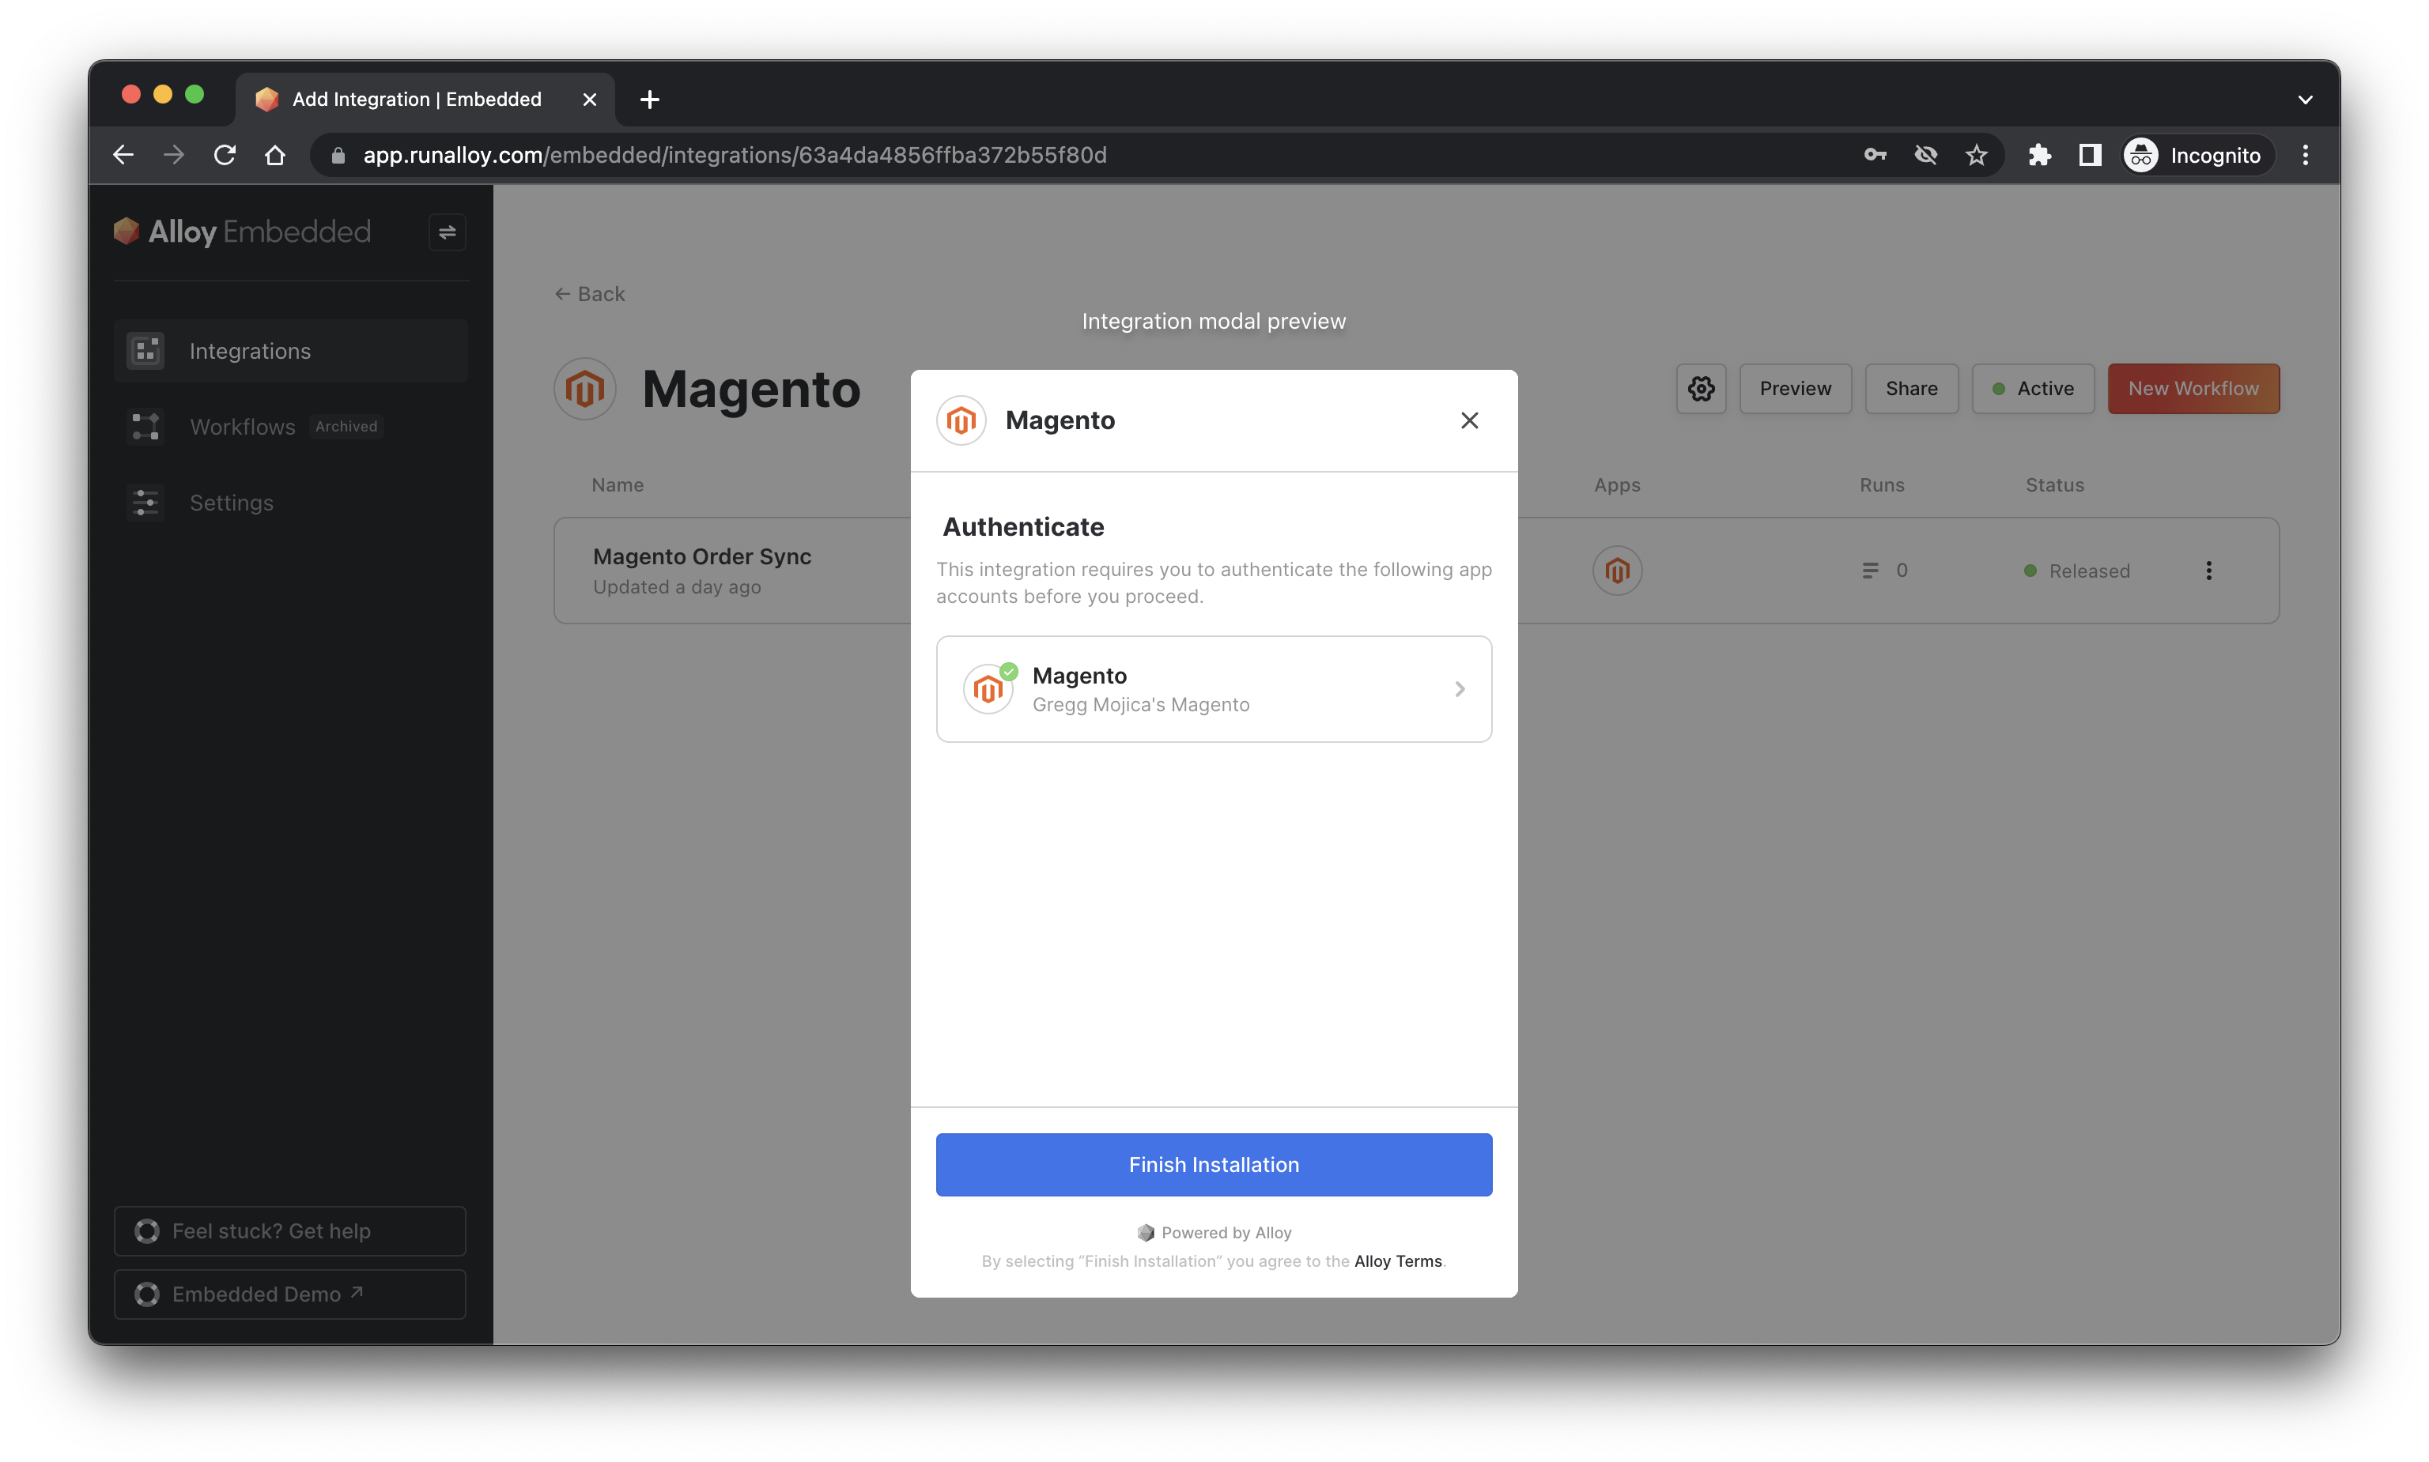2429x1462 pixels.
Task: Expand the Magento account row chevron
Action: [1460, 690]
